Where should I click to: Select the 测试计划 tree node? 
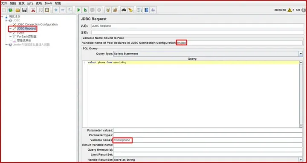click(x=14, y=17)
